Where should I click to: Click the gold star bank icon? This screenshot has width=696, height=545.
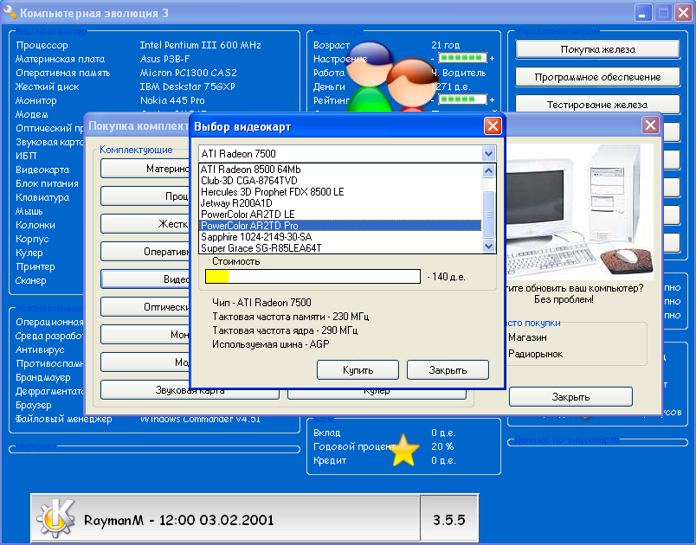404,451
